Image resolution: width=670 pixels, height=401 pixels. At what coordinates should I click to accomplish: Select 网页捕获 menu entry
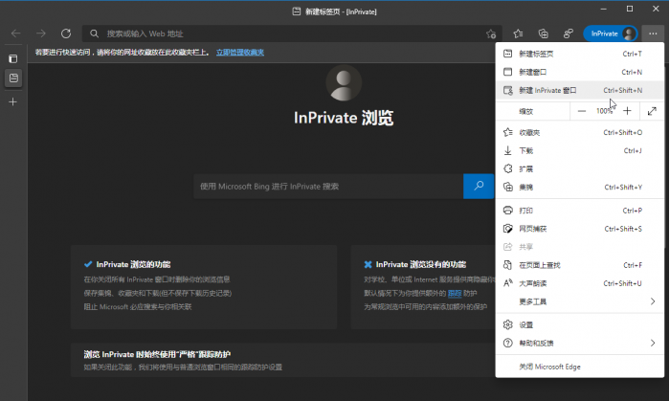(x=533, y=229)
